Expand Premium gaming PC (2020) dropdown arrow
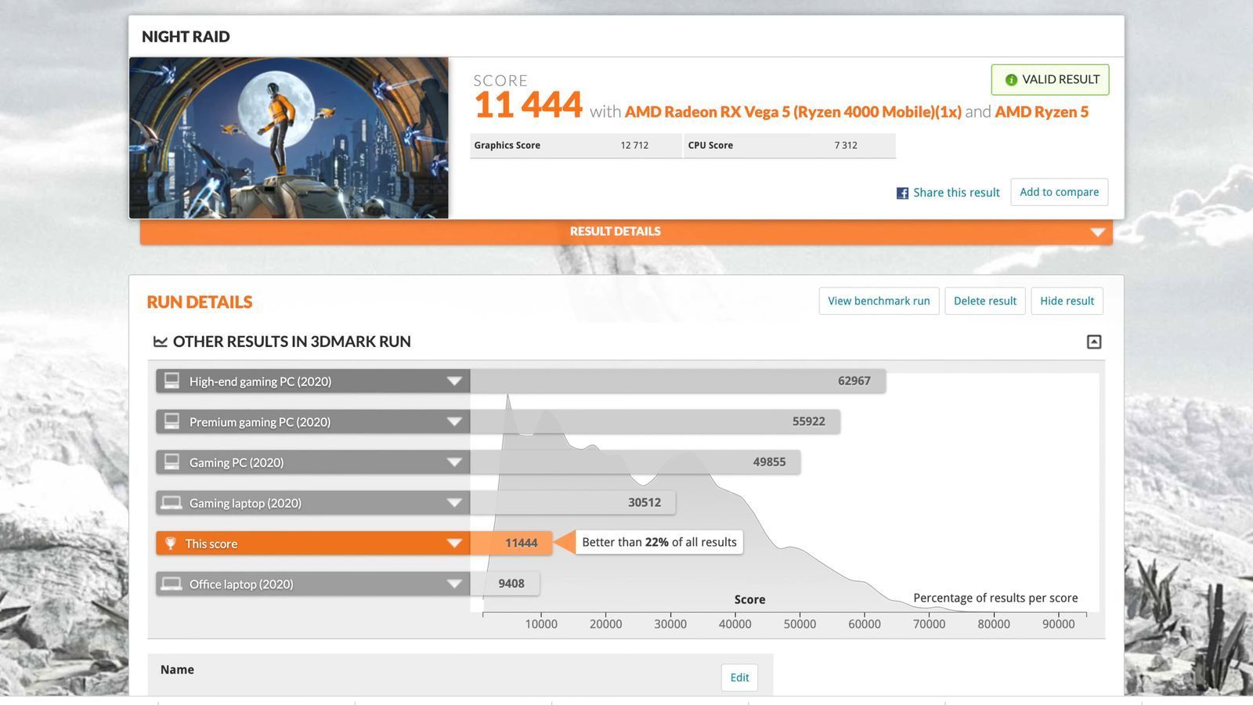 point(454,421)
